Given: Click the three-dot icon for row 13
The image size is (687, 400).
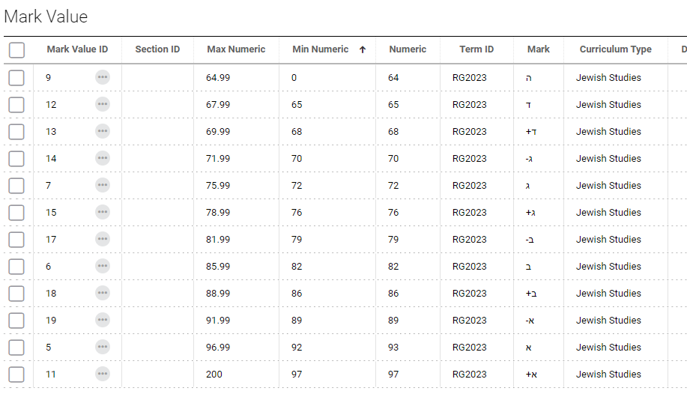Looking at the screenshot, I should coord(103,131).
